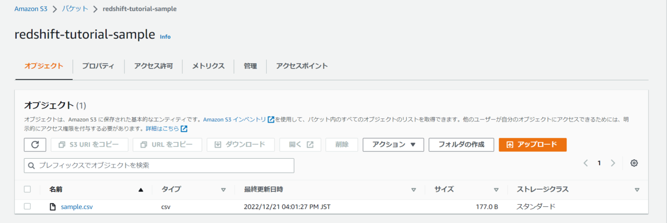Switch to the オブジェクト tab
Image resolution: width=667 pixels, height=223 pixels.
(43, 66)
